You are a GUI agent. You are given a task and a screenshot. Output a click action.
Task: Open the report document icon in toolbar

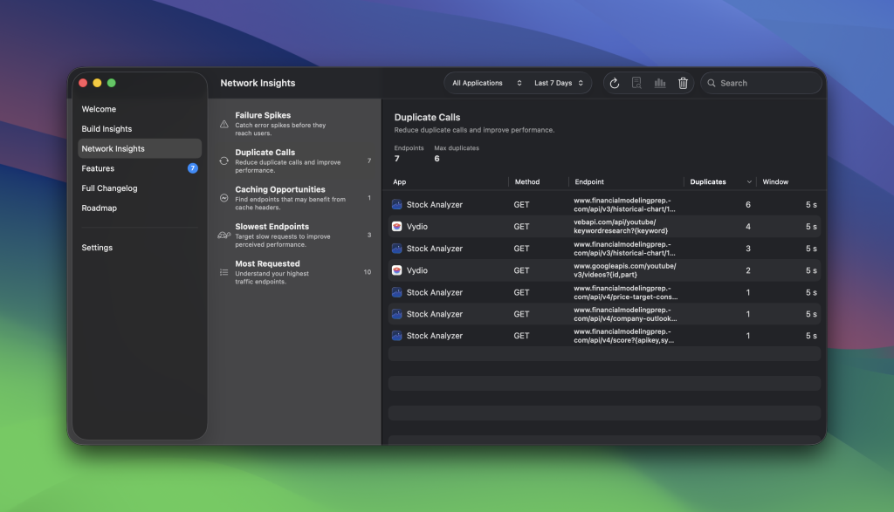tap(637, 83)
